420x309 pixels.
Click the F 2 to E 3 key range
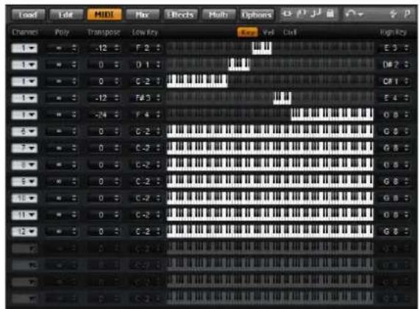(262, 49)
